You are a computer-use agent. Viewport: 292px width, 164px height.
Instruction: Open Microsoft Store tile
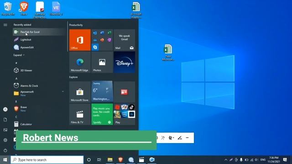pos(80,92)
